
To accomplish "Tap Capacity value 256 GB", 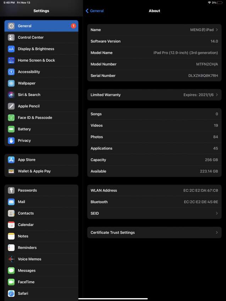I will point(211,160).
